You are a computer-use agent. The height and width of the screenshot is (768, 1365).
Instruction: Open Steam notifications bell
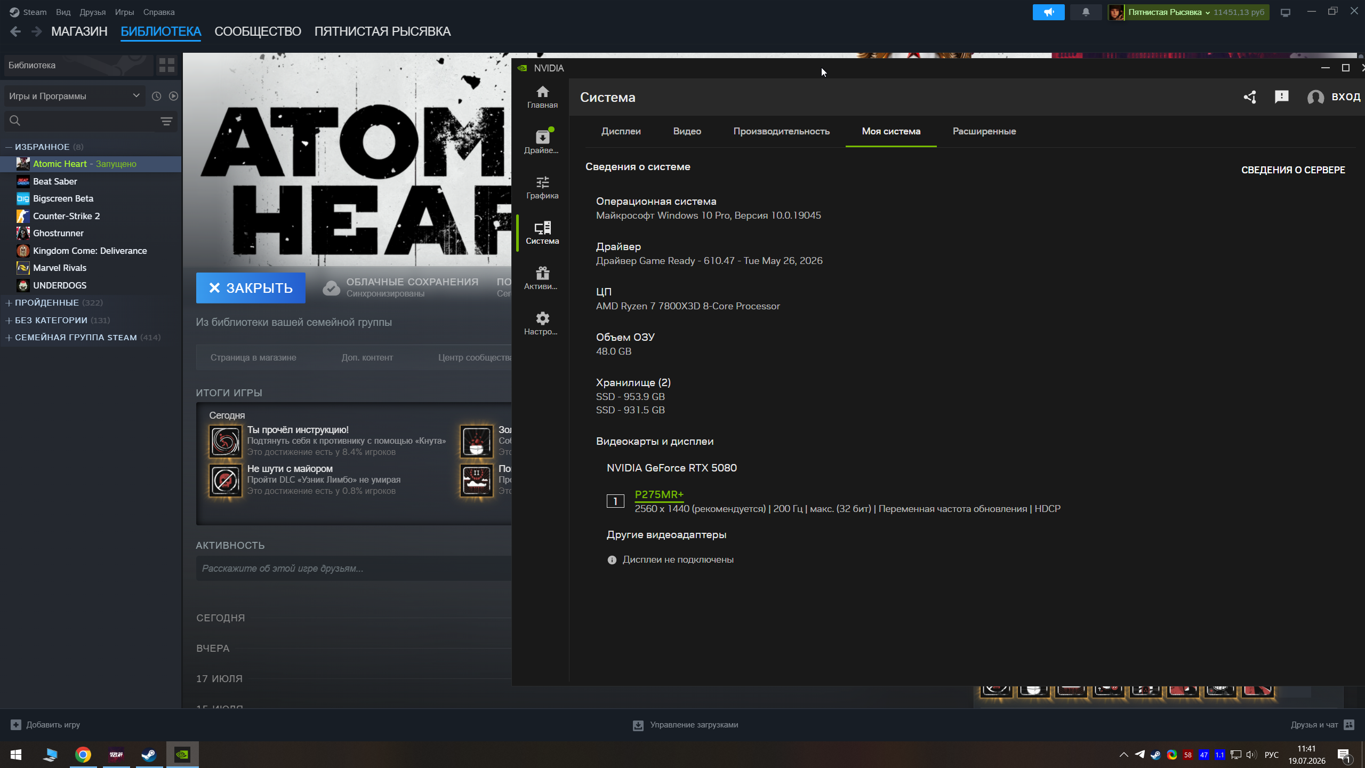(1086, 12)
